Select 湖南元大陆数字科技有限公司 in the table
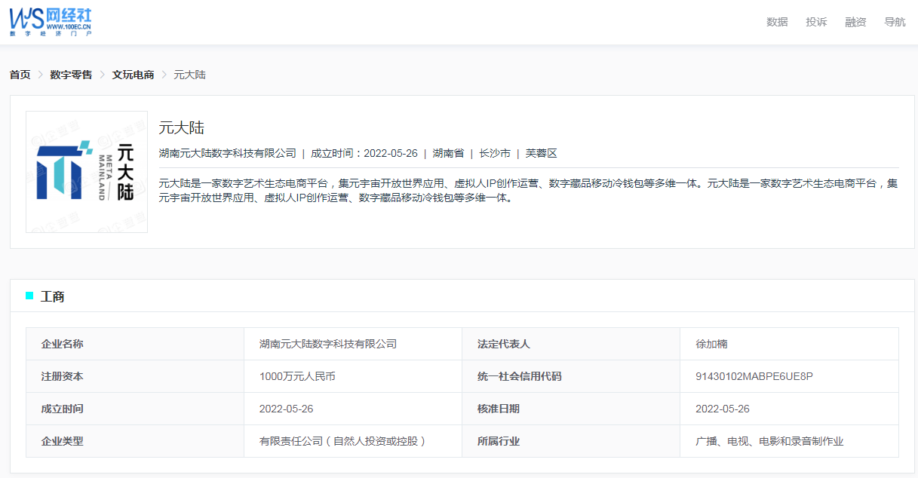Image resolution: width=918 pixels, height=478 pixels. 328,344
